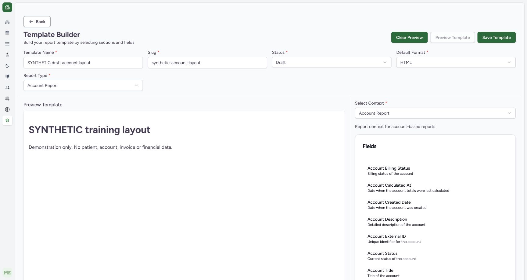Open the users group sidebar icon

(x=7, y=88)
